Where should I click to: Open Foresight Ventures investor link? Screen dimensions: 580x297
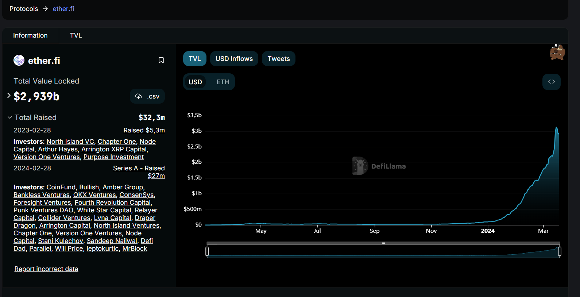point(42,202)
